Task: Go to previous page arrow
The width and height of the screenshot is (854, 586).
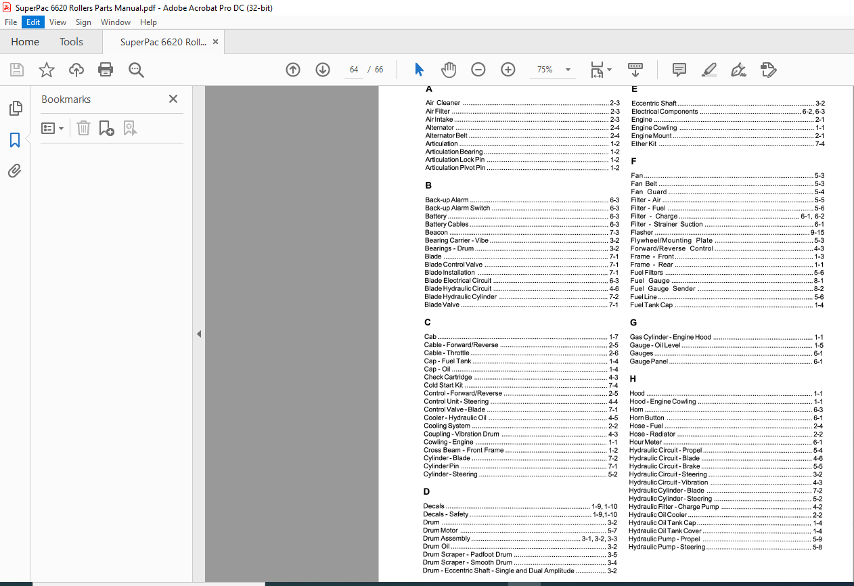Action: [293, 70]
